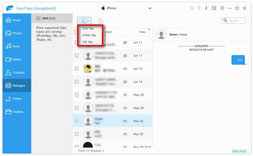Choose CSV File export option
This screenshot has height=156, width=253.
[88, 29]
